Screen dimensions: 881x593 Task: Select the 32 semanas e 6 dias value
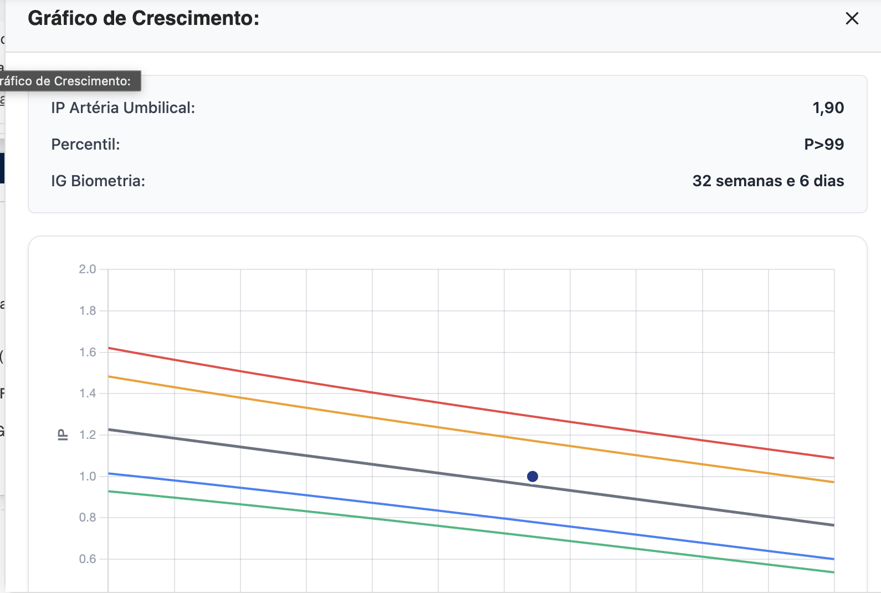pos(768,181)
